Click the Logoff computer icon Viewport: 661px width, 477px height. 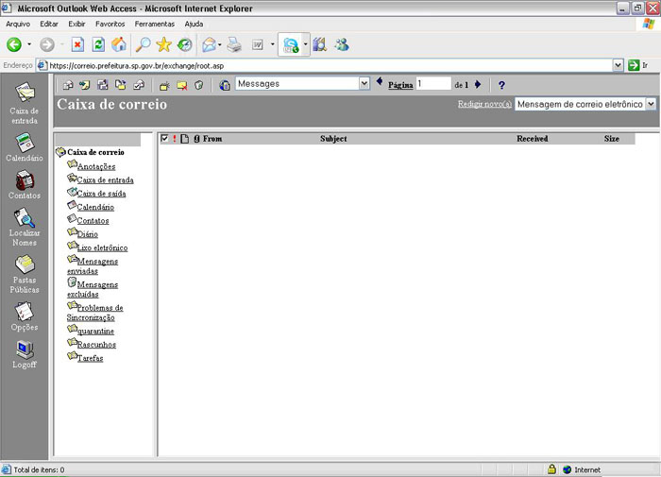25,350
